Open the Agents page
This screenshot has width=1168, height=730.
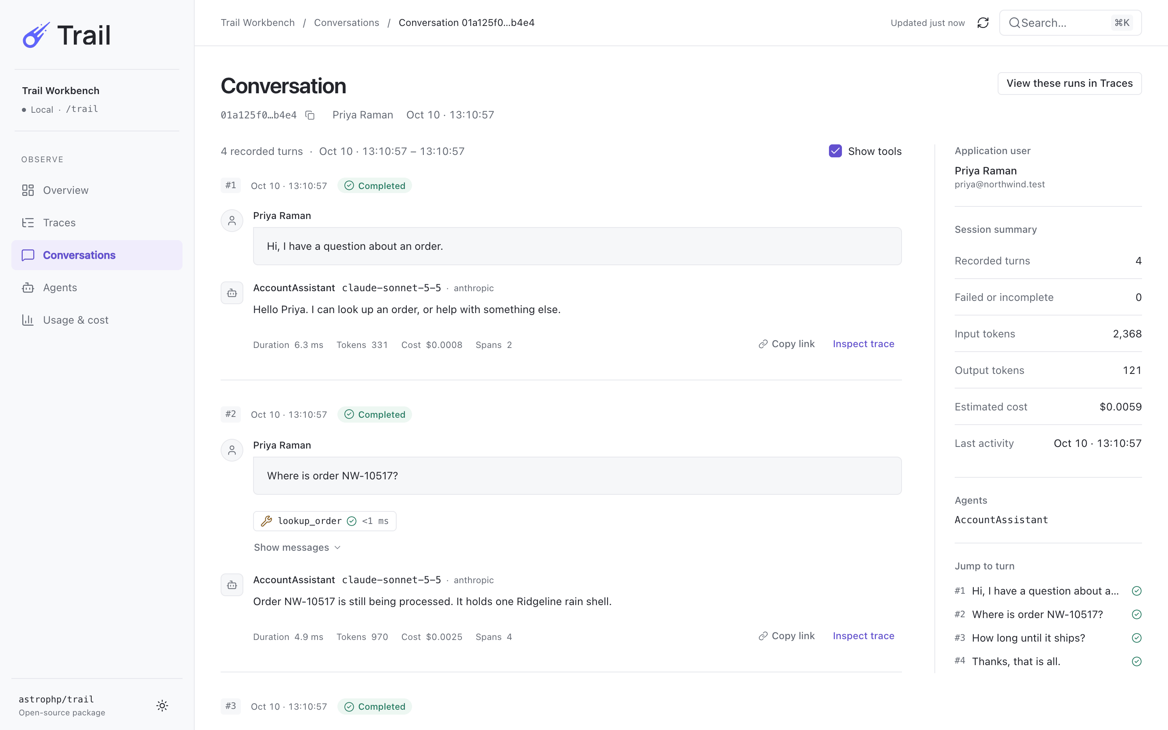(97, 287)
